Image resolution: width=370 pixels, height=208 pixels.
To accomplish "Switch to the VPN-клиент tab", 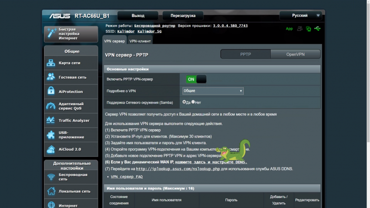I will coord(140,41).
